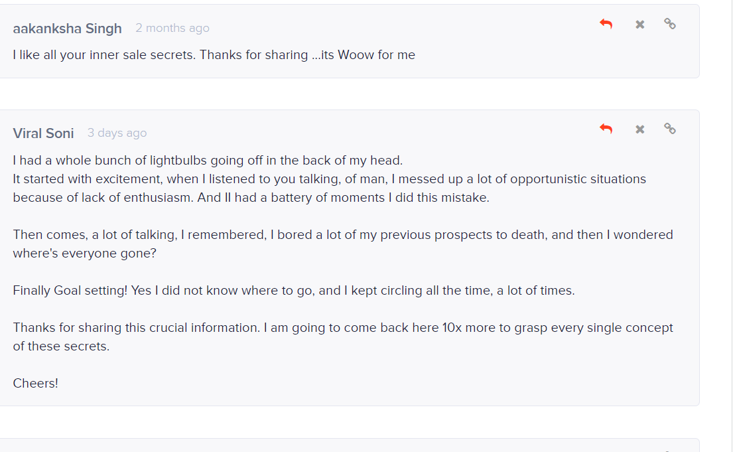Click the line about lightbulbs going off

point(208,161)
